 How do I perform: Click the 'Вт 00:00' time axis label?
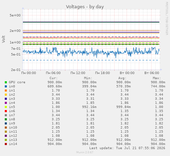127,73
